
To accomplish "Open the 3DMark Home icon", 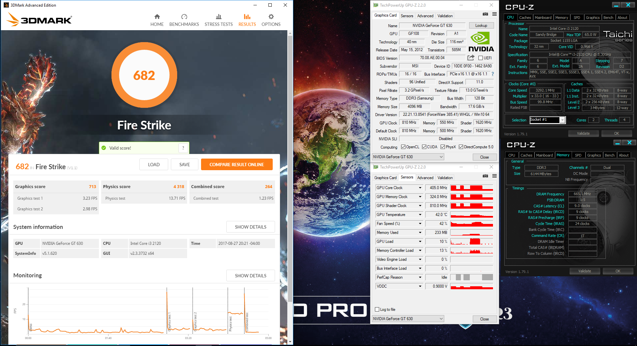I will click(157, 17).
